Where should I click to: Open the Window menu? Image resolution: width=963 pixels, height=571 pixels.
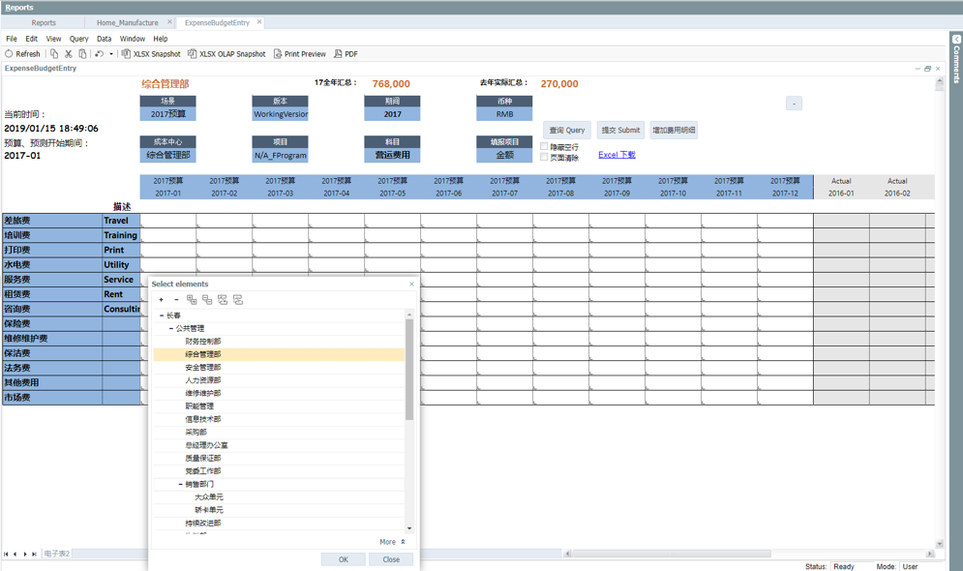pyautogui.click(x=132, y=39)
